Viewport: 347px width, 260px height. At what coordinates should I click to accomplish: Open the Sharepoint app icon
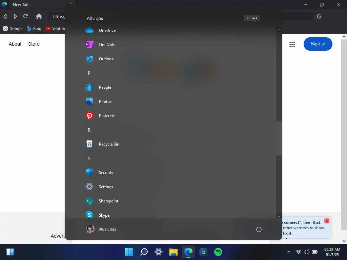(89, 201)
